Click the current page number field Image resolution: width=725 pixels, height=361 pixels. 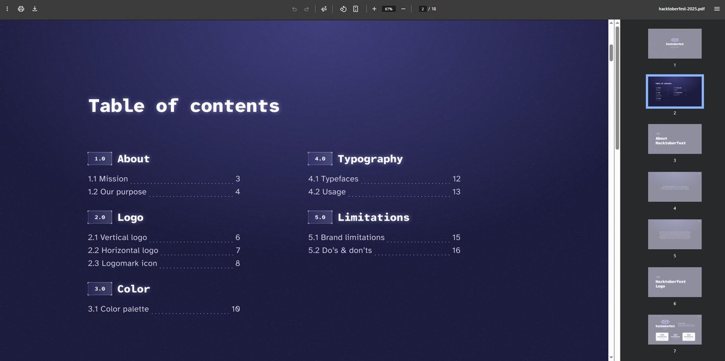coord(423,9)
